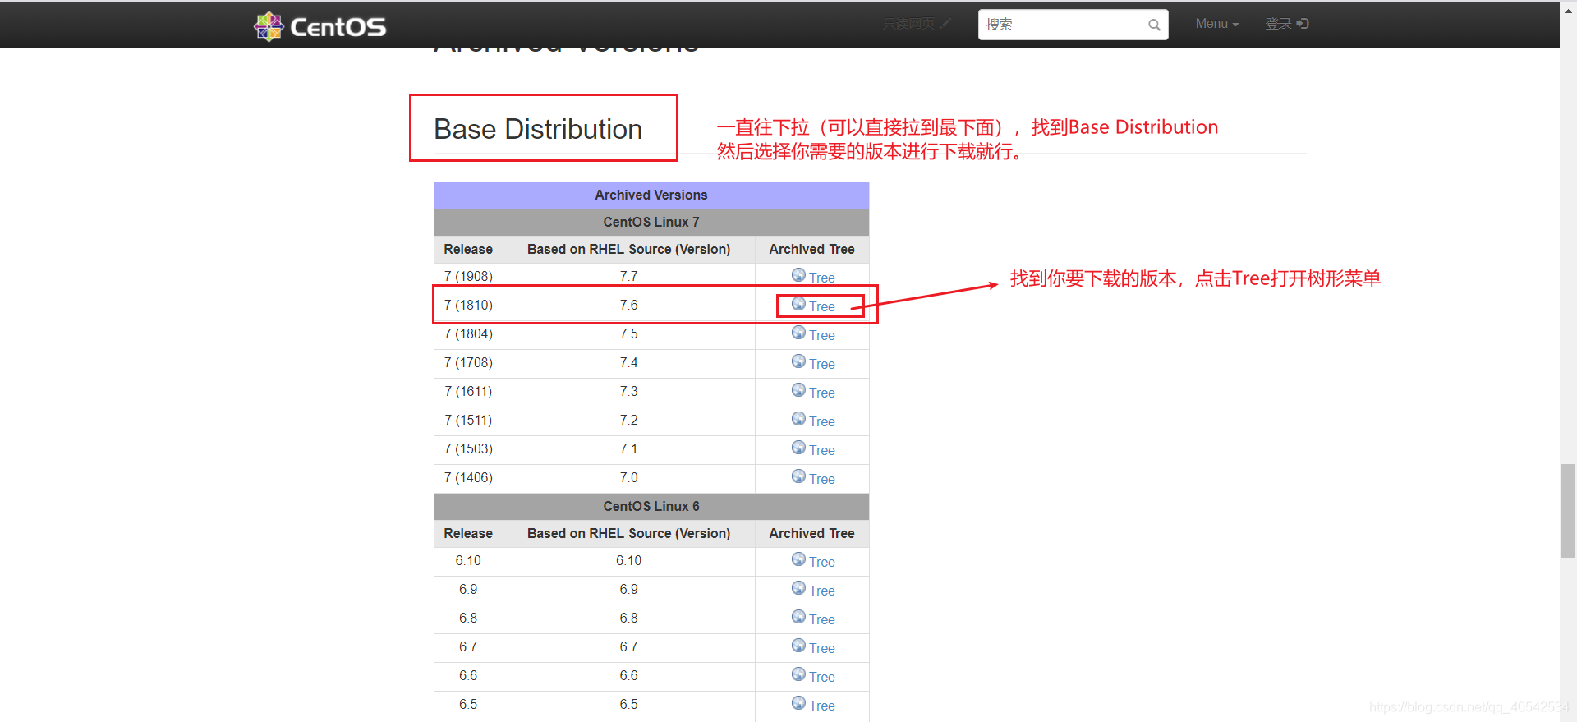Select the 6.10 release cell
The image size is (1577, 722).
click(468, 560)
